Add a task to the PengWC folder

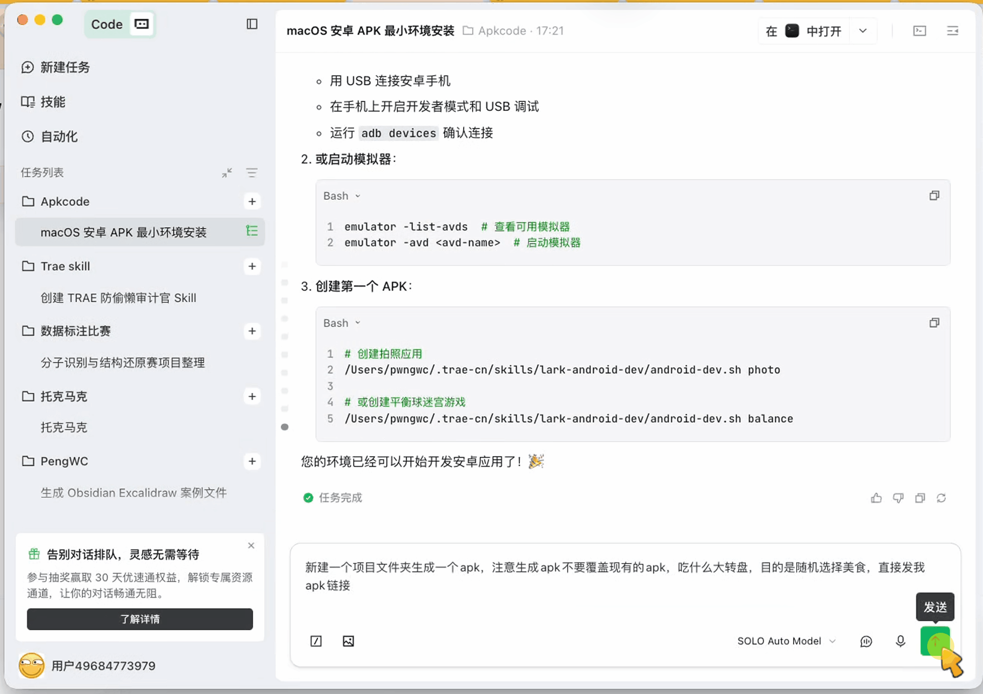click(x=252, y=461)
